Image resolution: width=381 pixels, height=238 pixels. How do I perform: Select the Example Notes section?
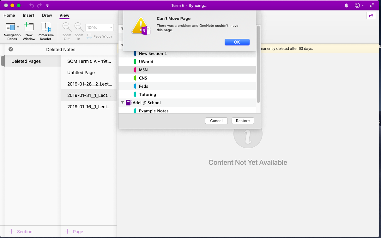click(x=187, y=110)
